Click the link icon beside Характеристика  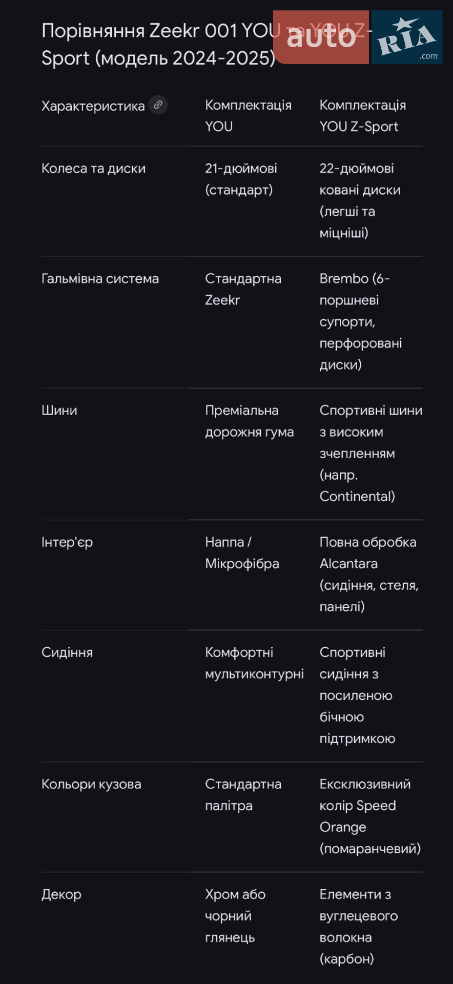click(x=158, y=105)
